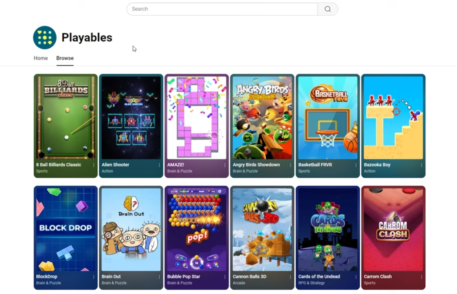Viewport: 457px width, 294px height.
Task: Open options menu on Alien Shooter card
Action: click(159, 165)
